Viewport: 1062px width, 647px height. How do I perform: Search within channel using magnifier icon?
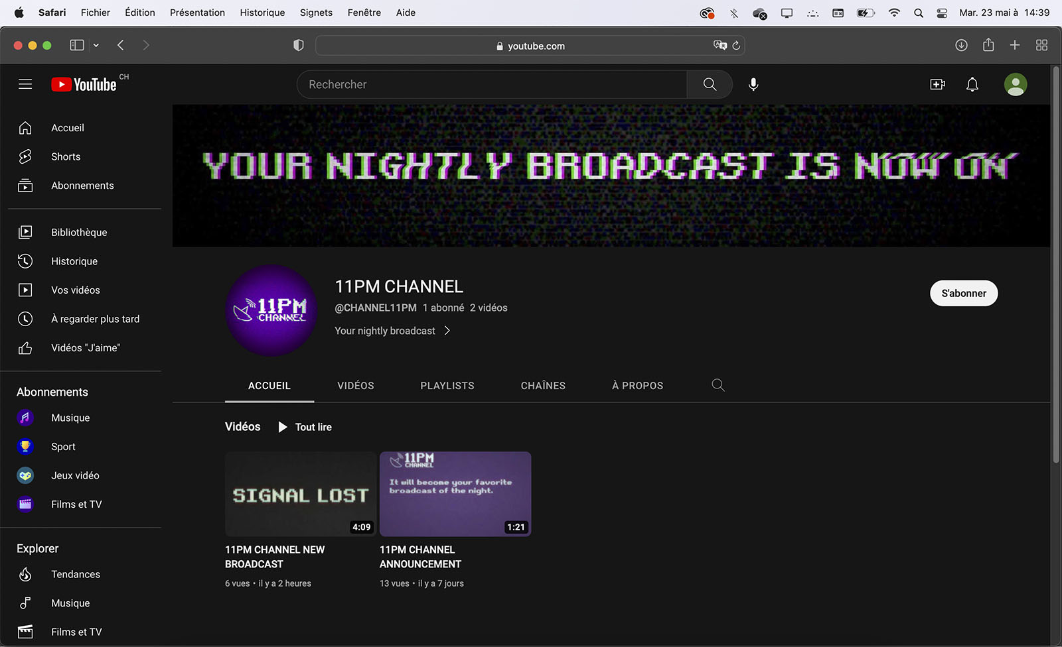tap(718, 385)
